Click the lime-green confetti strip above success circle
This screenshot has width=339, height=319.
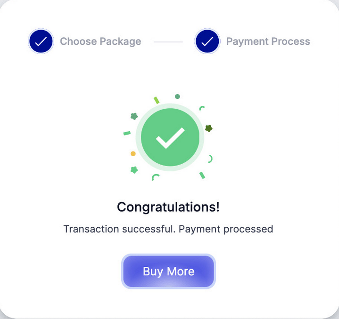157,100
